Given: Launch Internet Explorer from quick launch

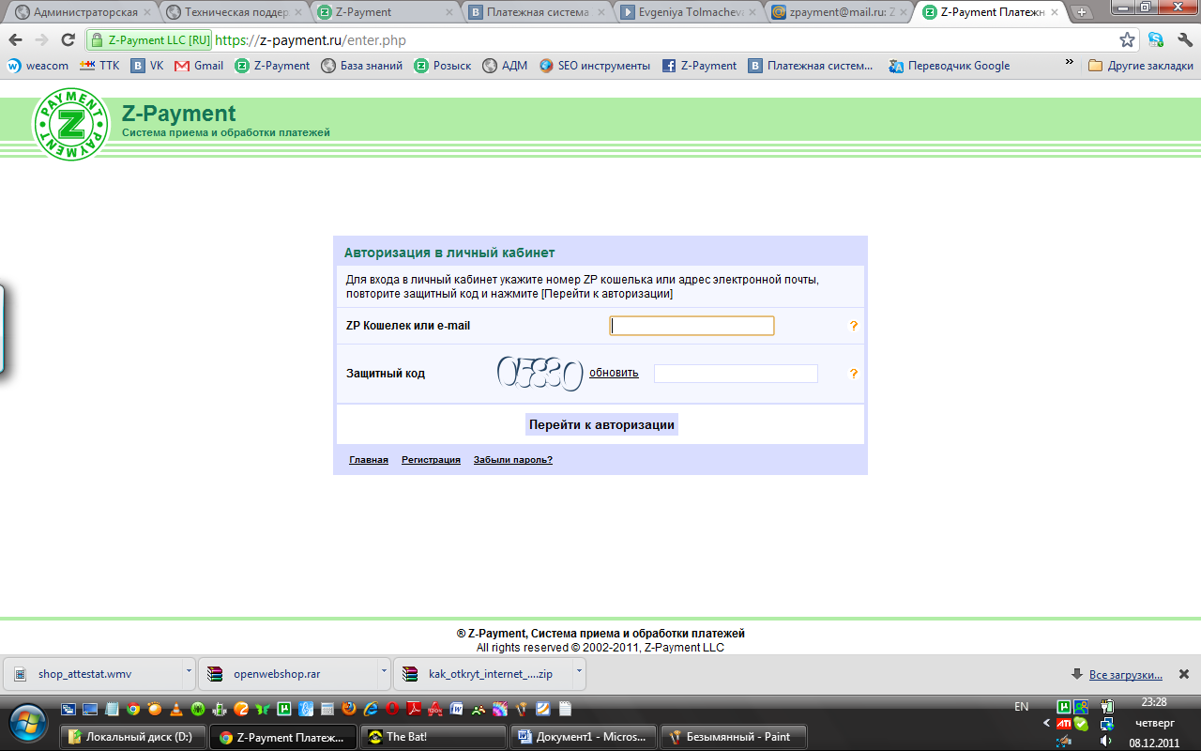Looking at the screenshot, I should coord(370,710).
